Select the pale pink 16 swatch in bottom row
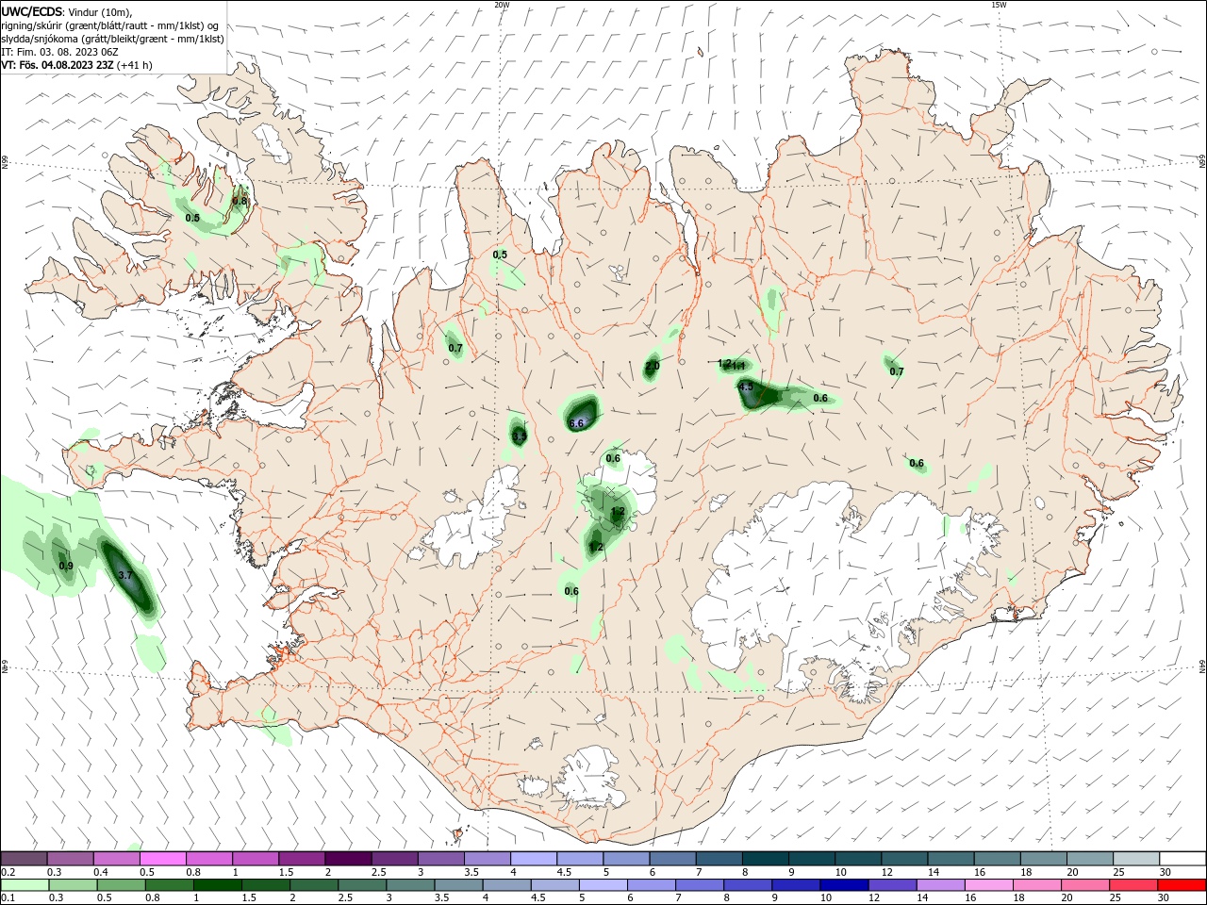This screenshot has width=1207, height=905. (x=988, y=885)
